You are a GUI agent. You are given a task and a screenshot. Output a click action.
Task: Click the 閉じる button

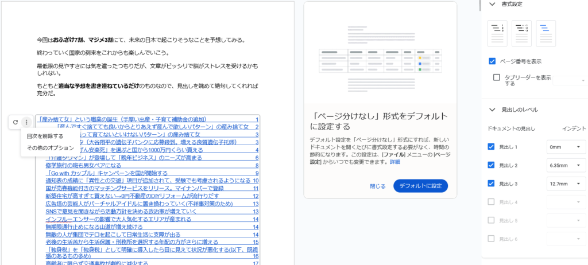pyautogui.click(x=378, y=186)
